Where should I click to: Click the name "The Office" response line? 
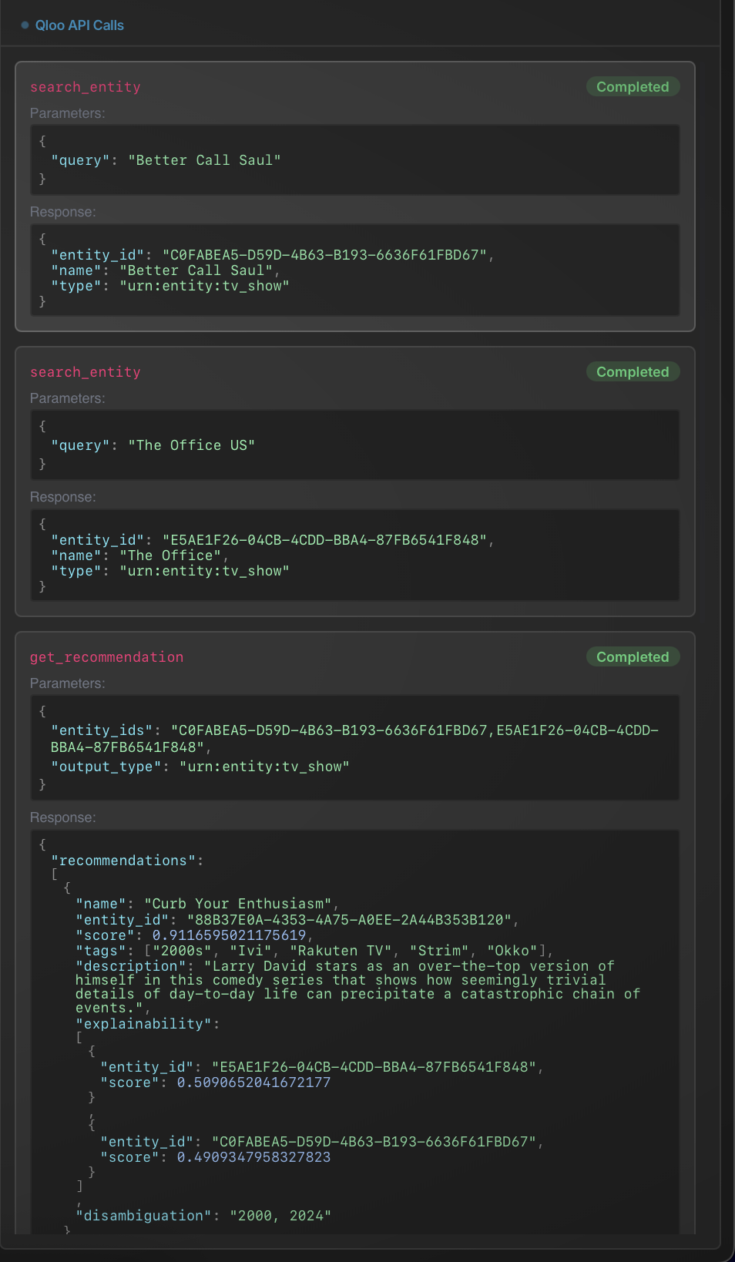(x=139, y=555)
